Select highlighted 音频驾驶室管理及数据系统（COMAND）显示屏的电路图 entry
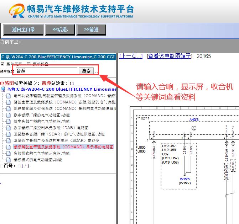 (x=63, y=147)
